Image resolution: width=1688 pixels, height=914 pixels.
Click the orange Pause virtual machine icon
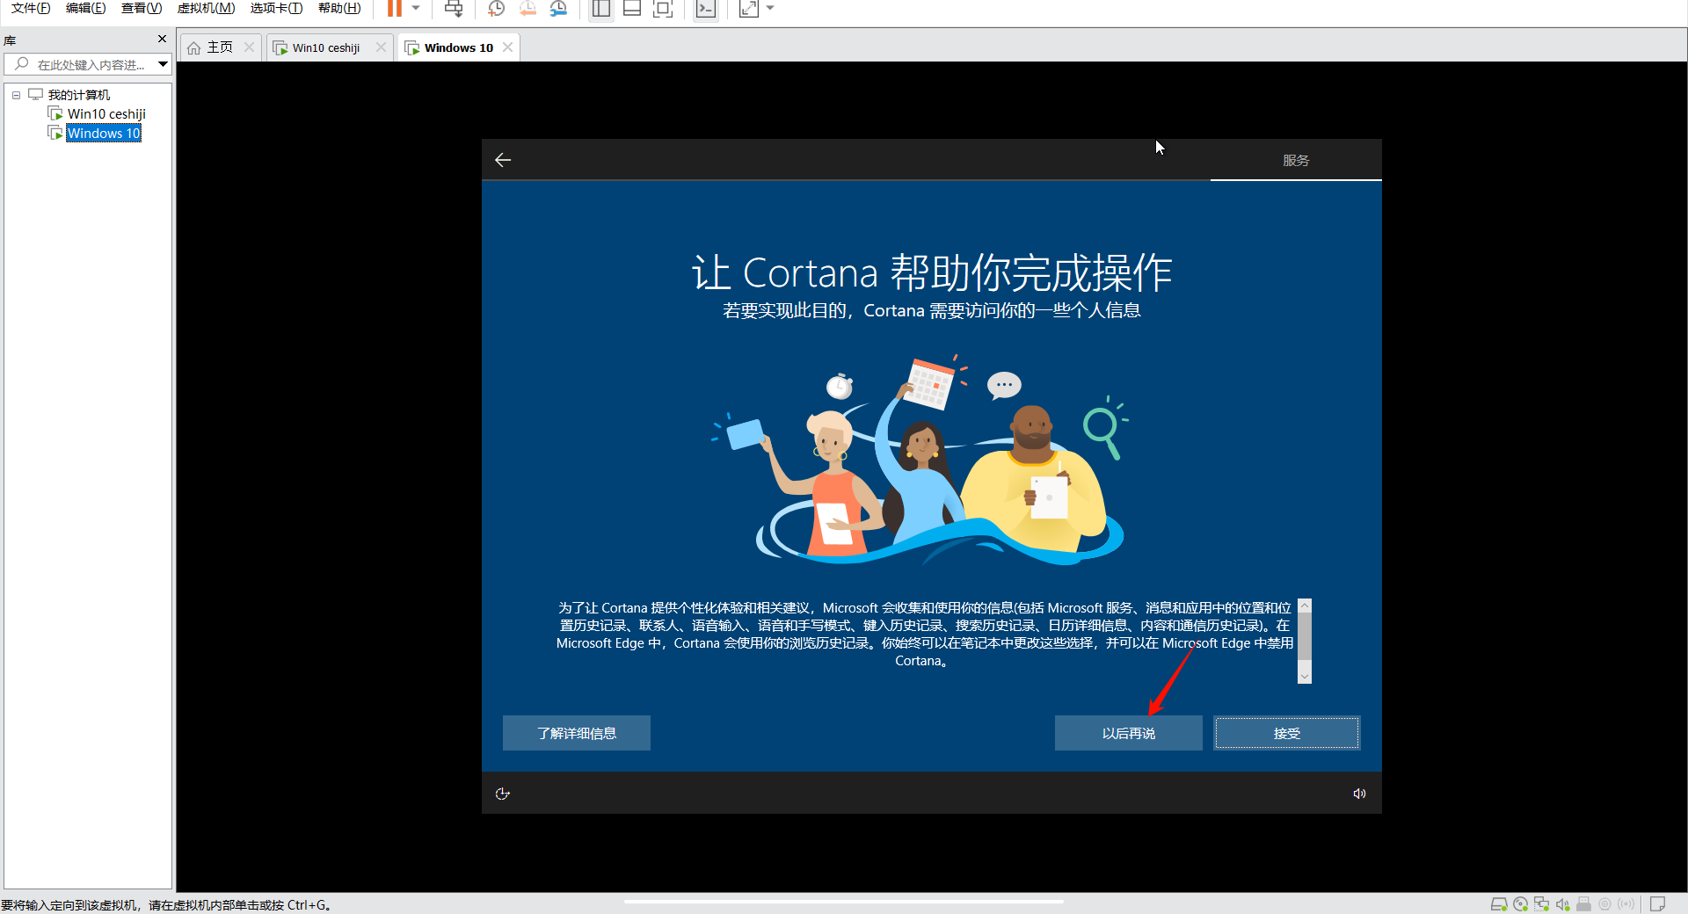(x=395, y=9)
